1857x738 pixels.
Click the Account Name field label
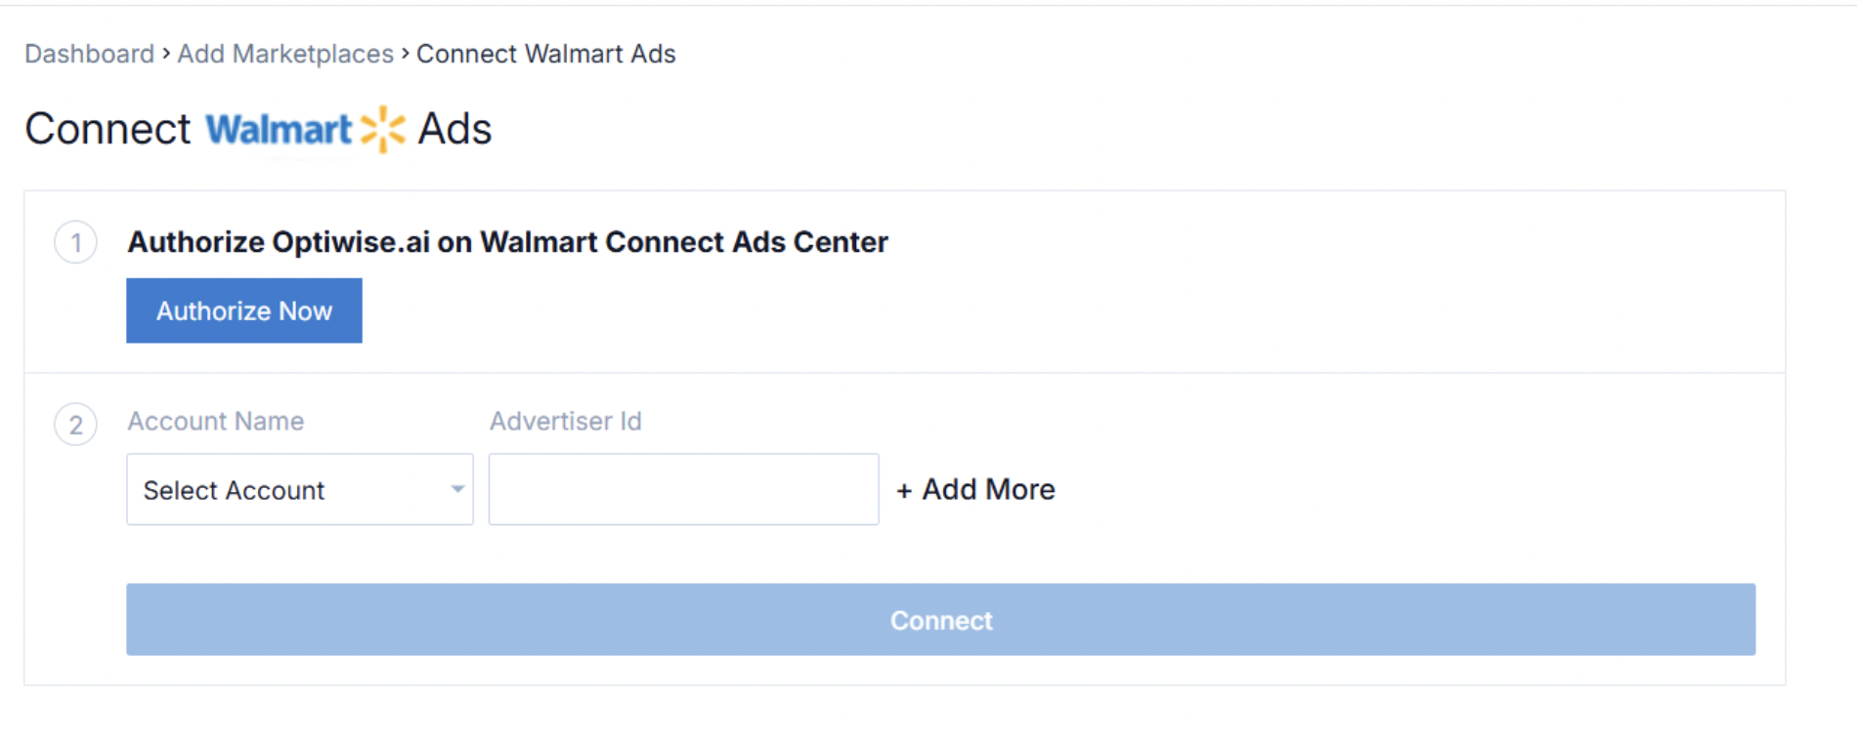[216, 421]
